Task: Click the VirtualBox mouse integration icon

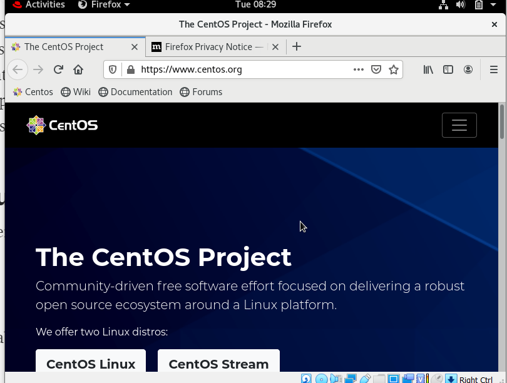Action: point(438,379)
